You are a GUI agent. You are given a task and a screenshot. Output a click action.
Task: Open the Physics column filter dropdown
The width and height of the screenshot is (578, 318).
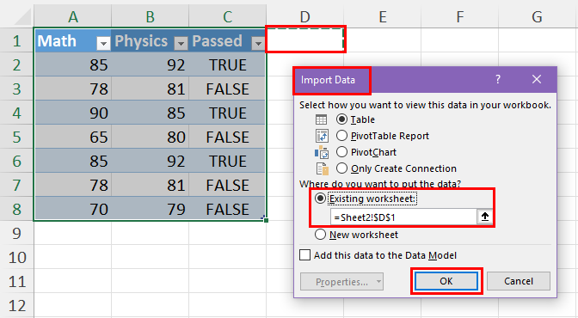click(x=181, y=43)
